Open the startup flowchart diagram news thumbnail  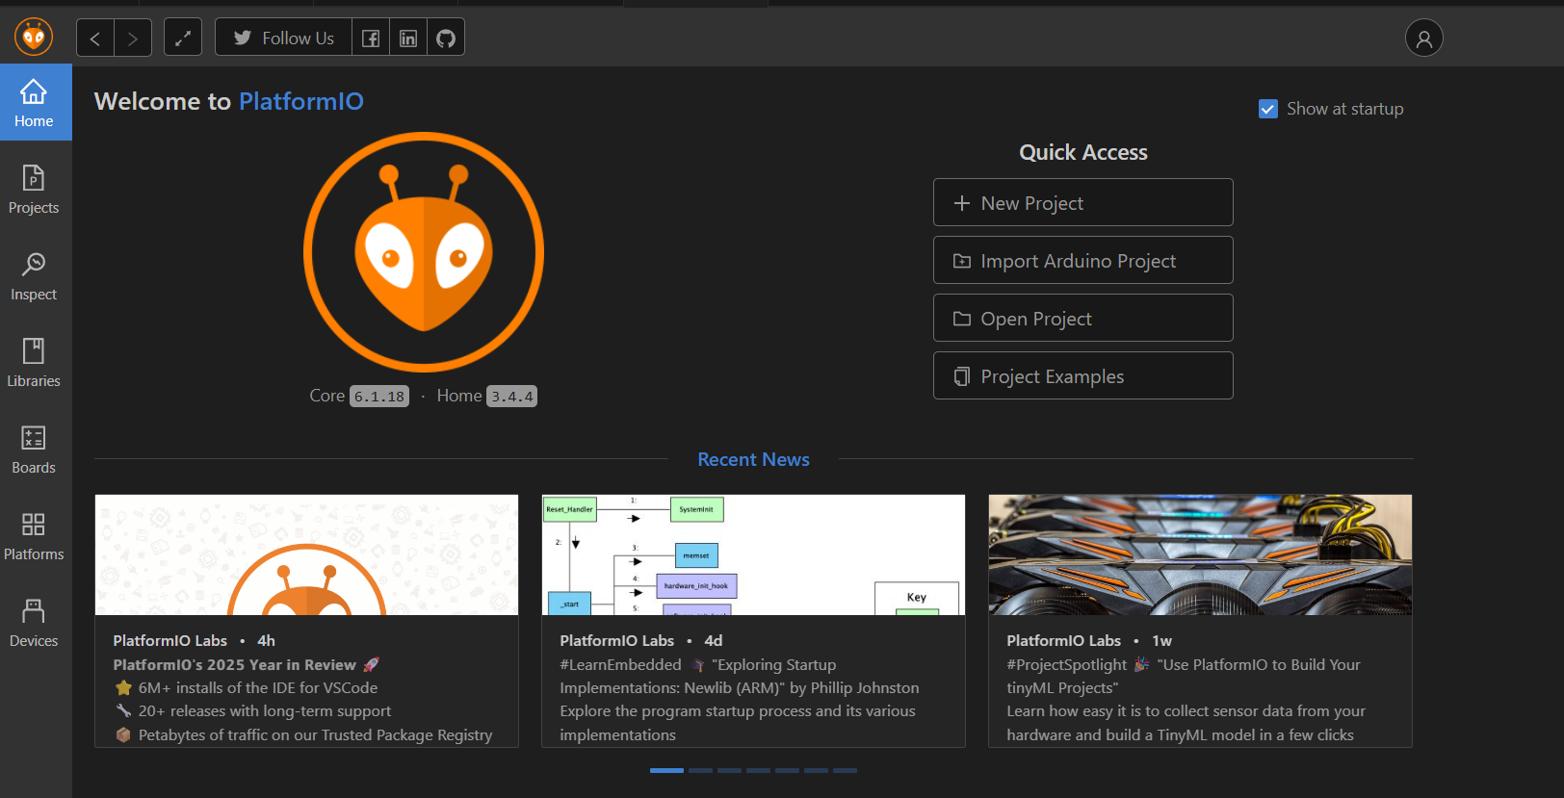tap(753, 554)
